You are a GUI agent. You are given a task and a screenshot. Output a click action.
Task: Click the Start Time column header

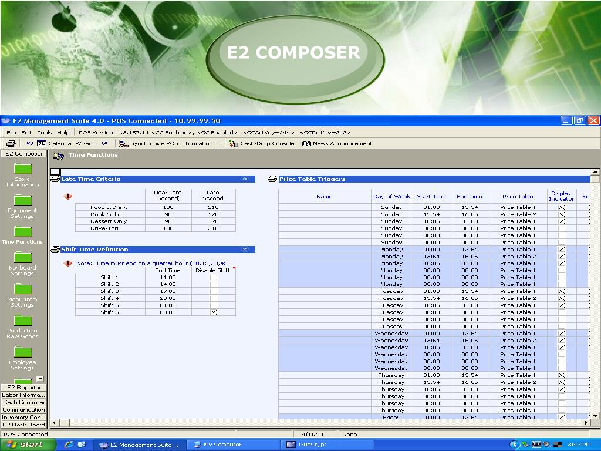[431, 196]
